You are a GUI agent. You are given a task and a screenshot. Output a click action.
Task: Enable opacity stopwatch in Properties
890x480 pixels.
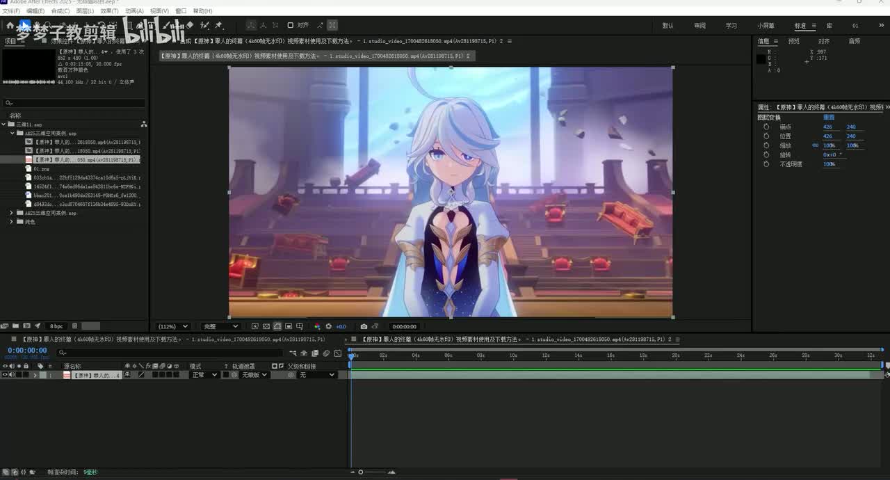(x=766, y=164)
